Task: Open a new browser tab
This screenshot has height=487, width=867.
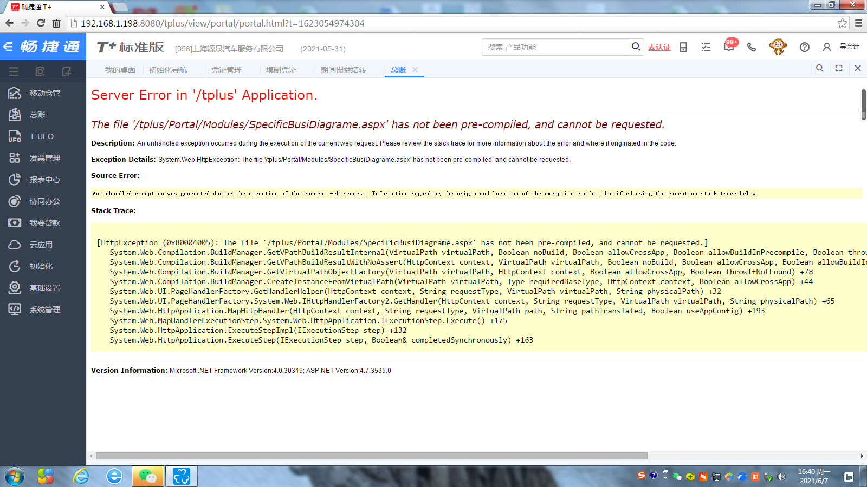Action: 120,7
